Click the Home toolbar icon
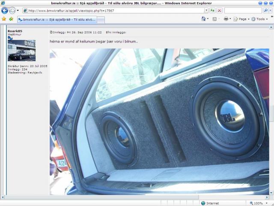 [x=204, y=19]
